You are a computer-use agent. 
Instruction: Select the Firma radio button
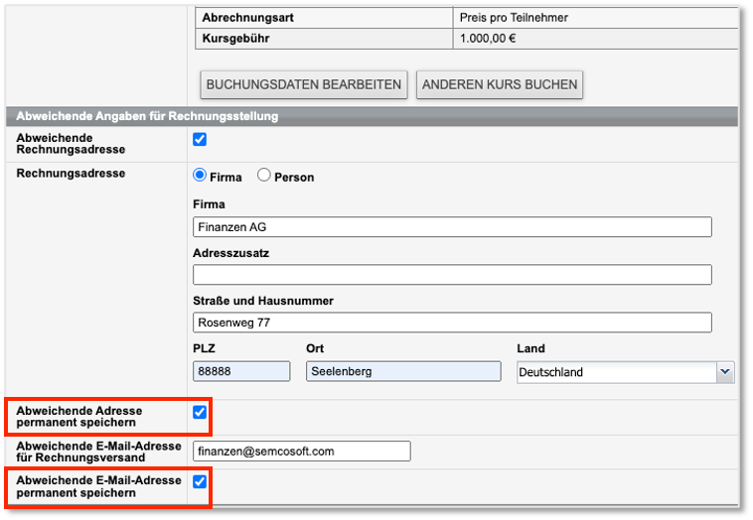click(x=200, y=176)
